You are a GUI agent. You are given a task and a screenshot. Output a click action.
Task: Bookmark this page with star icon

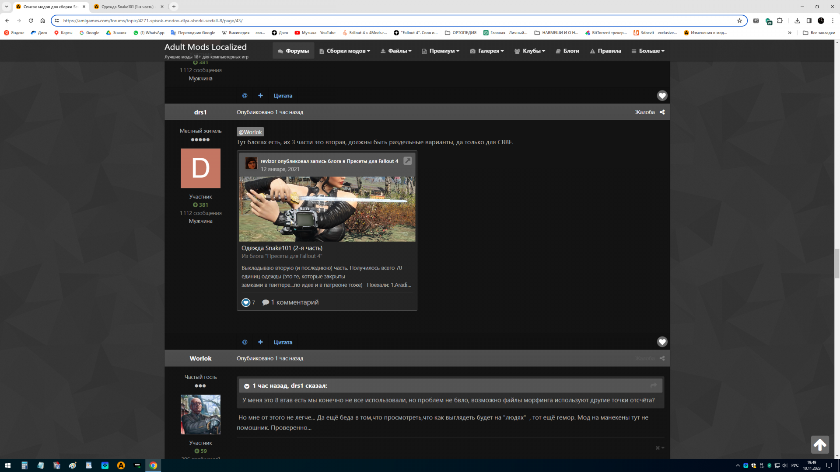739,21
